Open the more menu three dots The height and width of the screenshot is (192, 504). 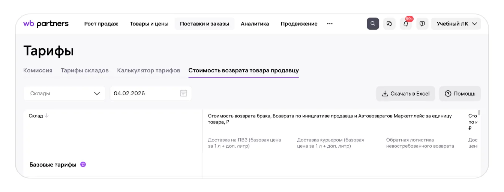point(330,24)
